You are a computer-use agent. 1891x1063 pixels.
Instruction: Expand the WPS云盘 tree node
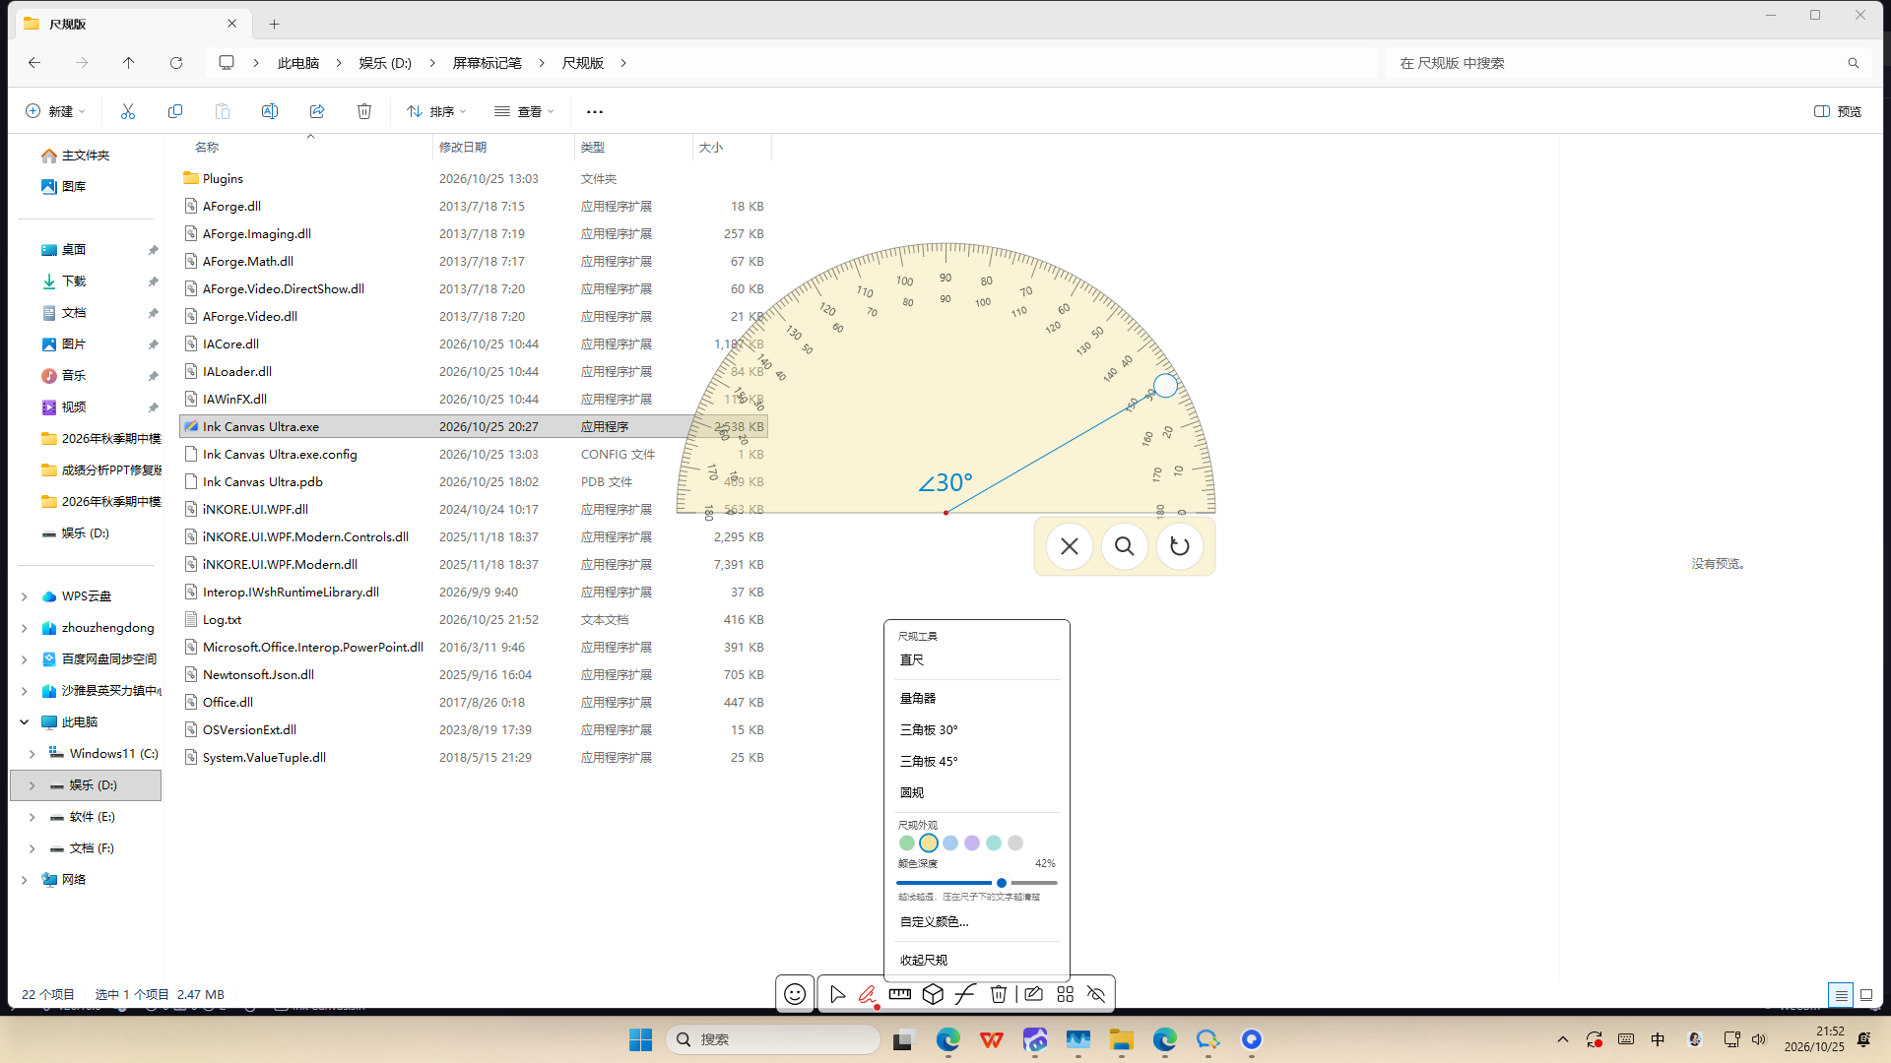pyautogui.click(x=25, y=596)
